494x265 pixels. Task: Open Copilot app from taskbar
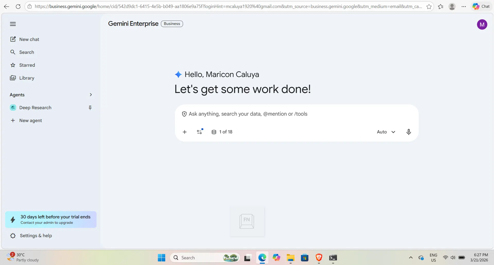coord(276,258)
